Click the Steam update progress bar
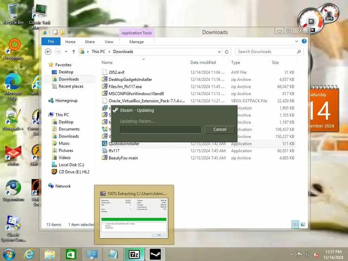Image resolution: width=348 pixels, height=261 pixels. point(161,129)
